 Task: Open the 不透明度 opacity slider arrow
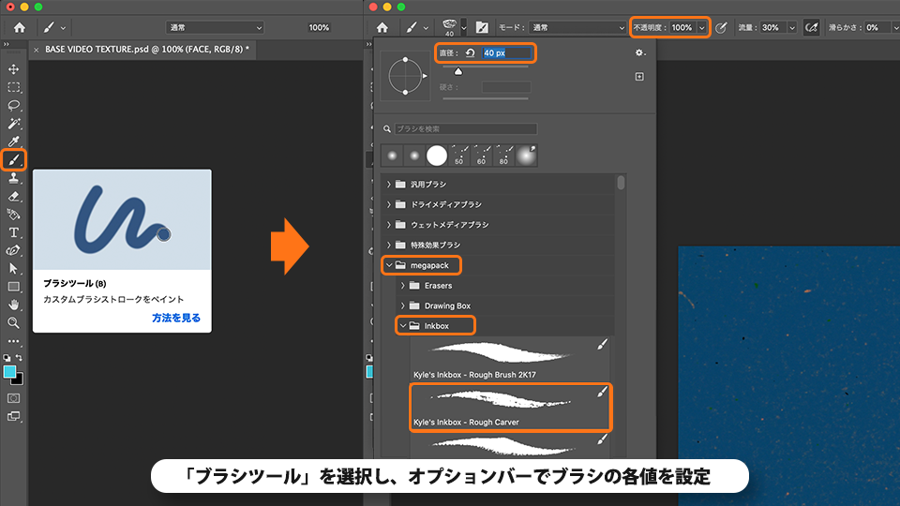pos(701,27)
